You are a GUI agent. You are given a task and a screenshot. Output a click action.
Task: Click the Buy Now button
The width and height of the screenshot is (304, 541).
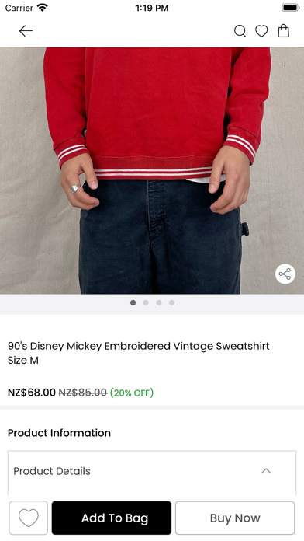[235, 518]
